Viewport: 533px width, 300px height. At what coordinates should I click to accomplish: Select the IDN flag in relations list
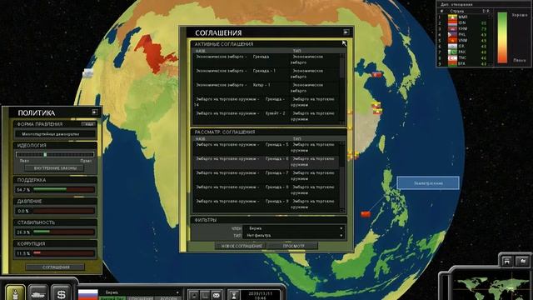[452, 22]
